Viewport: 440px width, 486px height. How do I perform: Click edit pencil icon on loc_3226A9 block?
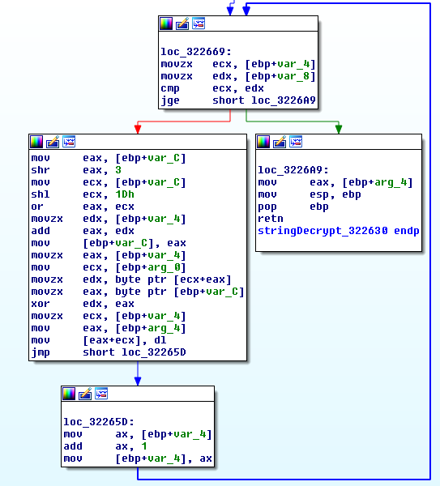point(280,142)
